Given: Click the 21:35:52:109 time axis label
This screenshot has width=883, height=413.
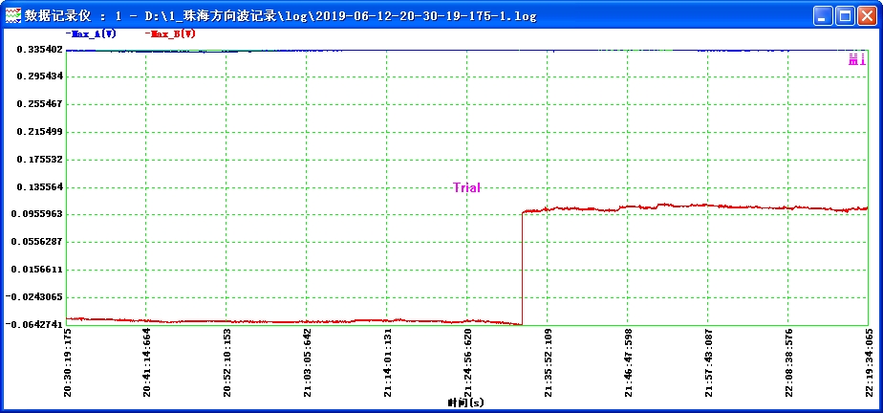Looking at the screenshot, I should pyautogui.click(x=548, y=363).
